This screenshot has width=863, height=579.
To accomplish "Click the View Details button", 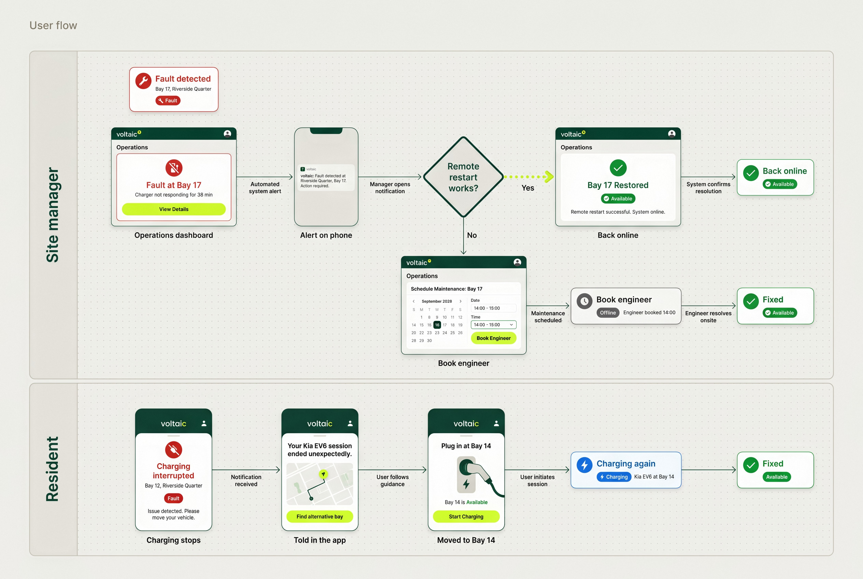I will tap(173, 209).
